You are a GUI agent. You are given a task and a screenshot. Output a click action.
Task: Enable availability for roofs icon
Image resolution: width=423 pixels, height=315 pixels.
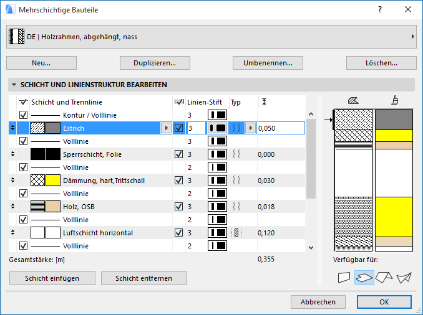tap(384, 278)
